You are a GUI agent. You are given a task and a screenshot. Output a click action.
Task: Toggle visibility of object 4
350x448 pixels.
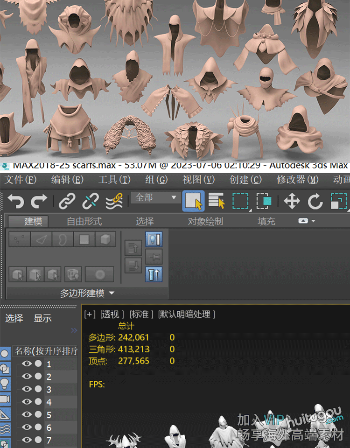tap(27, 402)
